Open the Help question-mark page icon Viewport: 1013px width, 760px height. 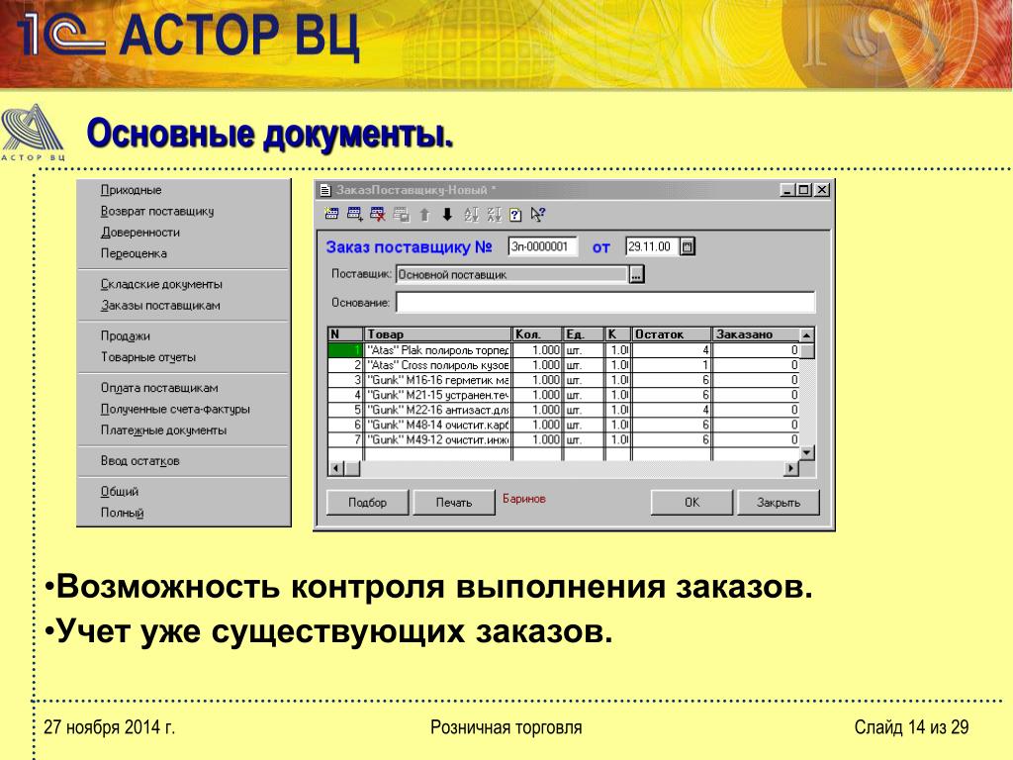[x=515, y=215]
